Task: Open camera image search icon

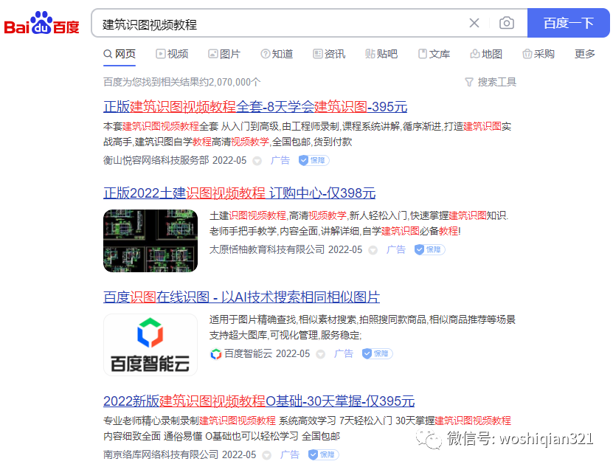Action: (507, 23)
